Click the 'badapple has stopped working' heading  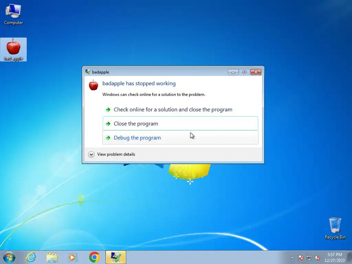click(139, 83)
